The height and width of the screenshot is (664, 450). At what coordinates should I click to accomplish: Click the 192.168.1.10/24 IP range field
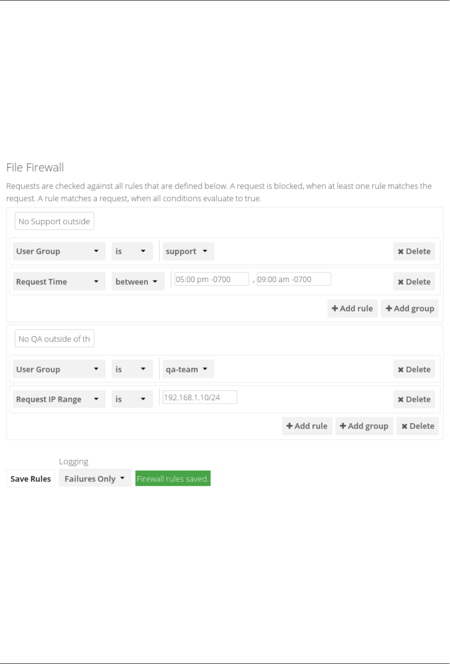(200, 397)
